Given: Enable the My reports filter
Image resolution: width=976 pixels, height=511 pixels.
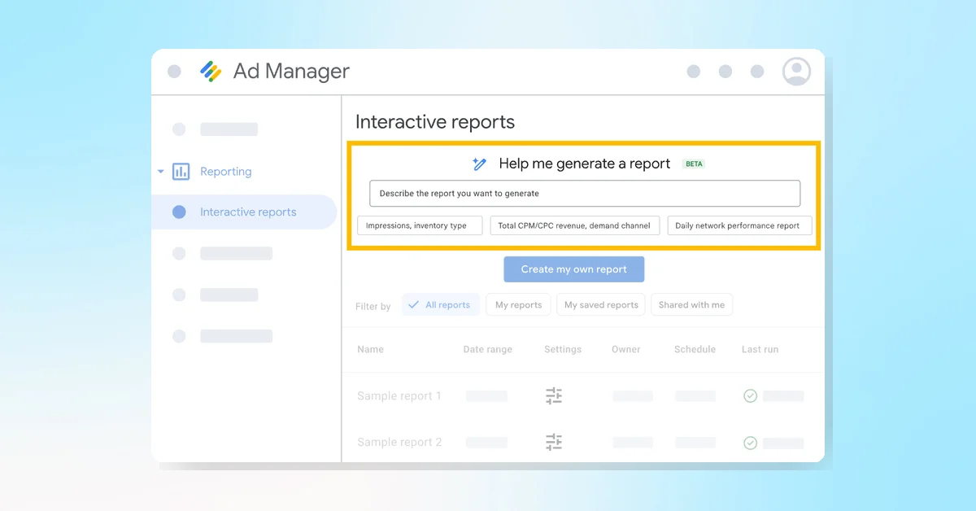Looking at the screenshot, I should 518,304.
